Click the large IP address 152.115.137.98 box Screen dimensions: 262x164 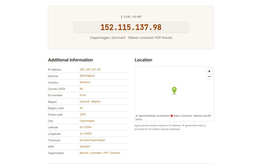131,27
